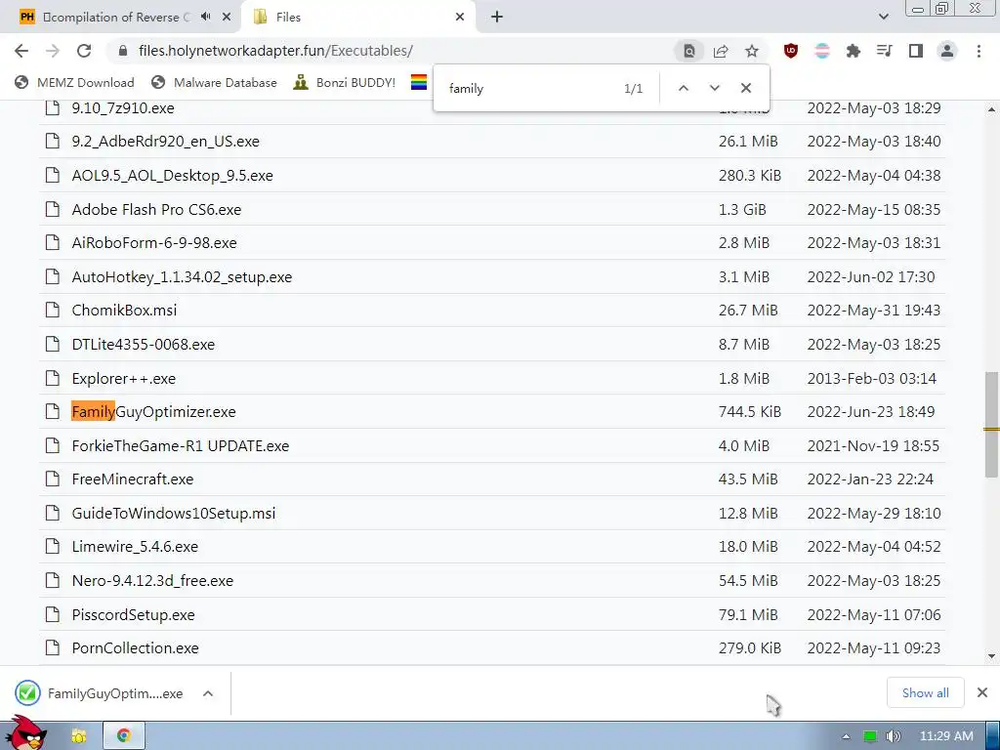1000x750 pixels.
Task: Open the media control icon
Action: pyautogui.click(x=885, y=51)
